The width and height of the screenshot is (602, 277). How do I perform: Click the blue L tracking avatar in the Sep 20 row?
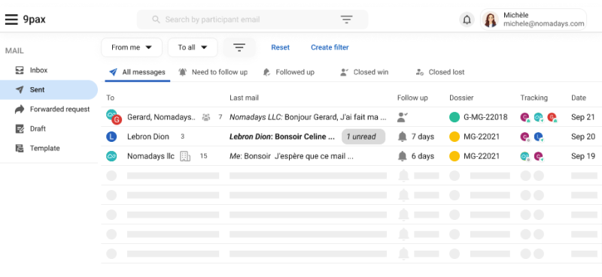pyautogui.click(x=538, y=137)
